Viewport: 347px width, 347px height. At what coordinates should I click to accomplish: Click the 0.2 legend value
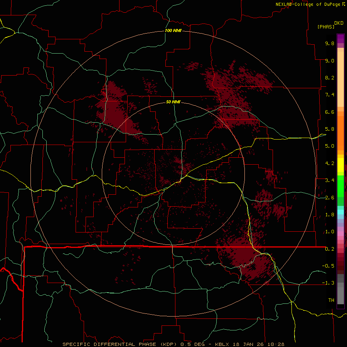pyautogui.click(x=330, y=249)
